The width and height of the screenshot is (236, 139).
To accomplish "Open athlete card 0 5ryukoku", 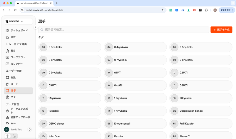I will pyautogui.click(x=201, y=47).
